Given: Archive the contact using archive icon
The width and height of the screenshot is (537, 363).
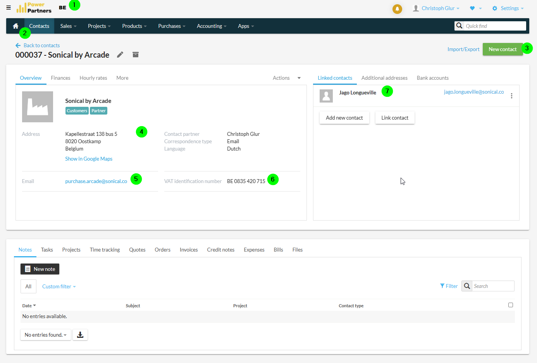Looking at the screenshot, I should [136, 55].
